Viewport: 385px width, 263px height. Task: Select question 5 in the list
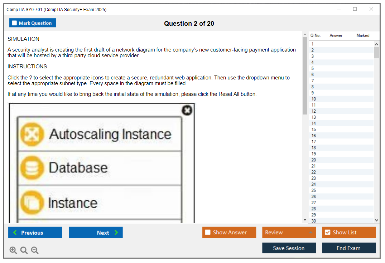pos(313,68)
